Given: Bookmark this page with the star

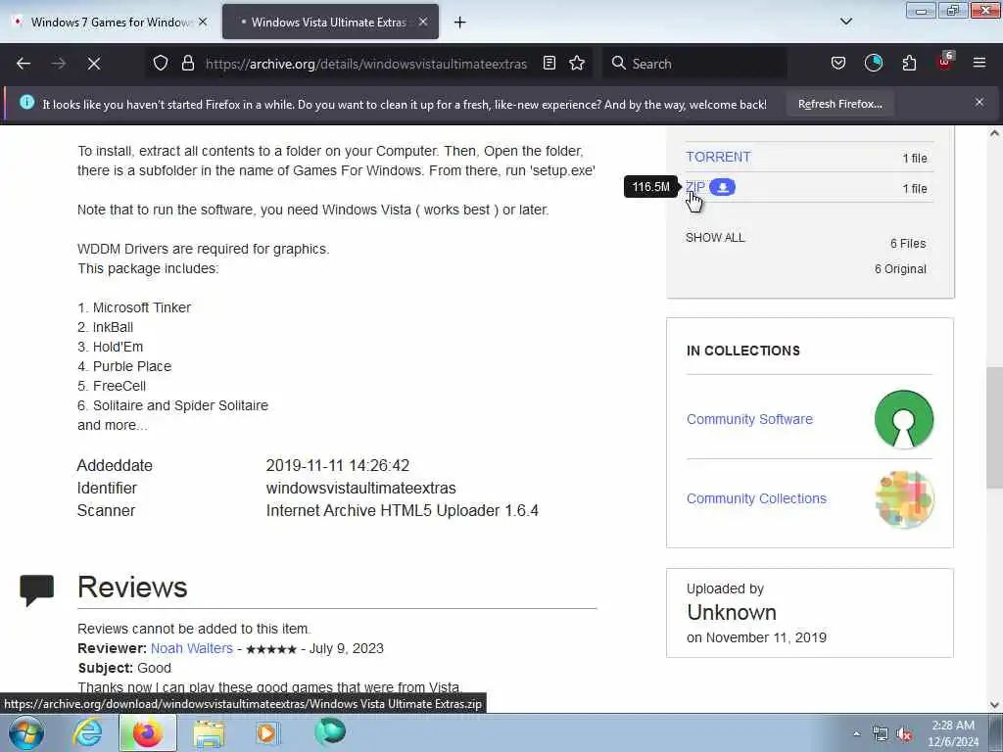Looking at the screenshot, I should [577, 64].
